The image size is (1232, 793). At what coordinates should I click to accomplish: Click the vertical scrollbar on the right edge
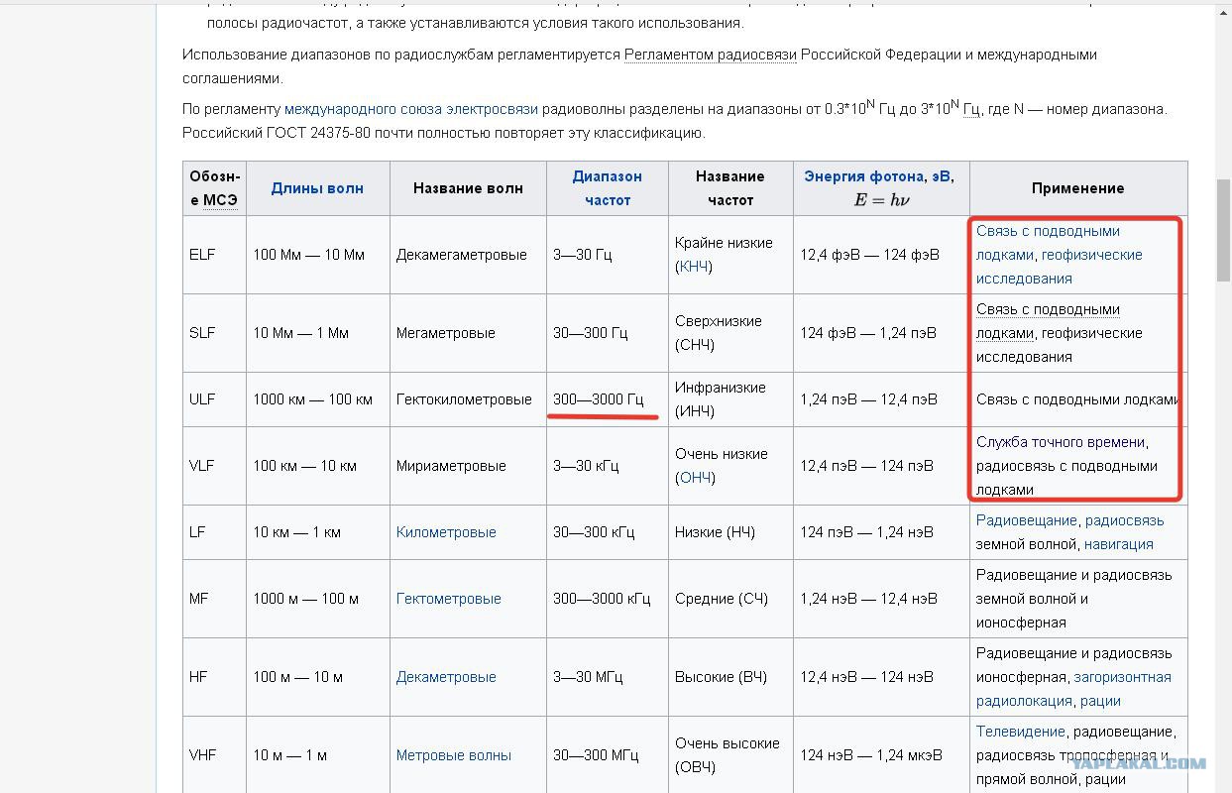click(1224, 396)
